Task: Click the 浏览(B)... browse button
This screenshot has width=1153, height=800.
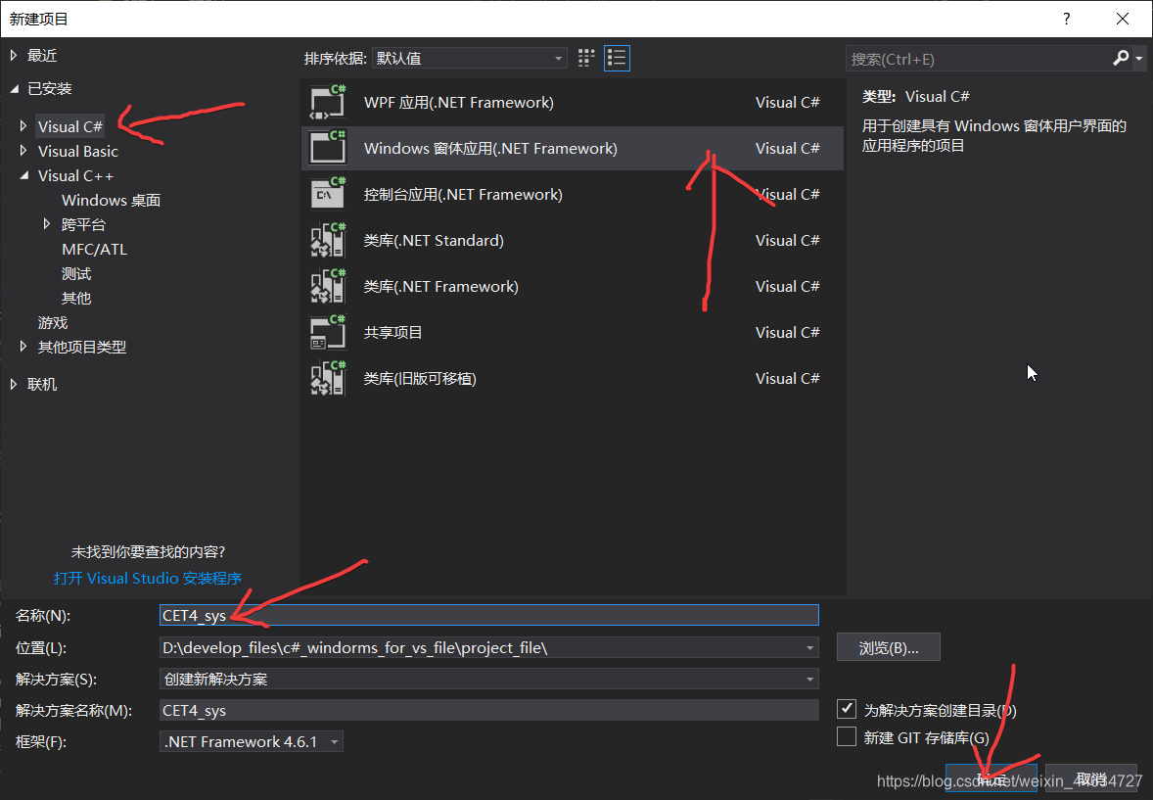Action: 889,647
